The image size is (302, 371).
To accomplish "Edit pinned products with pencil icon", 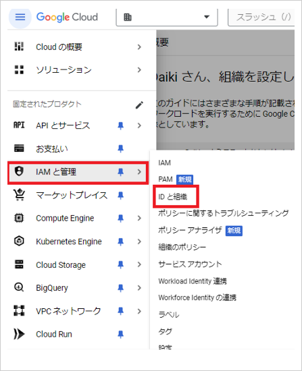I will [139, 105].
